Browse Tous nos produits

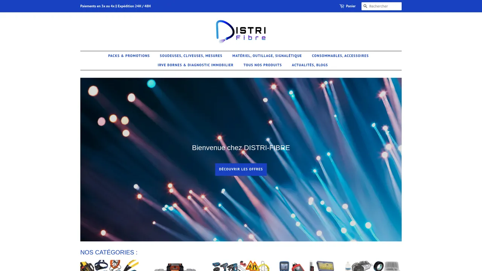262,65
